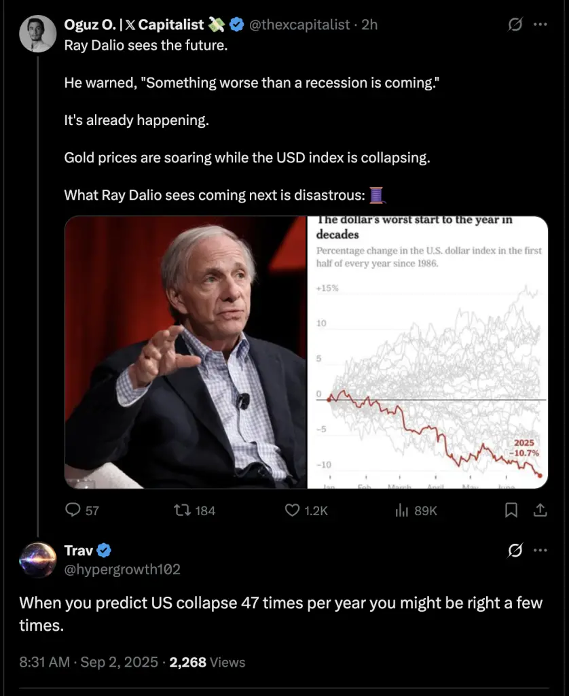The height and width of the screenshot is (696, 569).
Task: Bookmark Oguz's tweet
Action: click(511, 510)
